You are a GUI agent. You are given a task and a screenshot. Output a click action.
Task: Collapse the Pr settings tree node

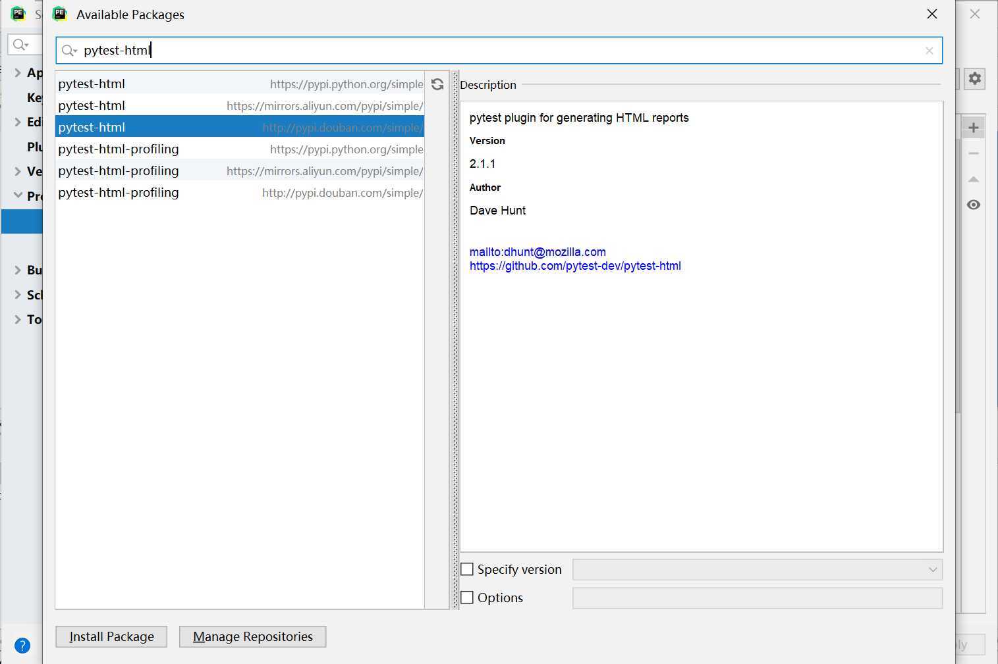click(x=18, y=195)
